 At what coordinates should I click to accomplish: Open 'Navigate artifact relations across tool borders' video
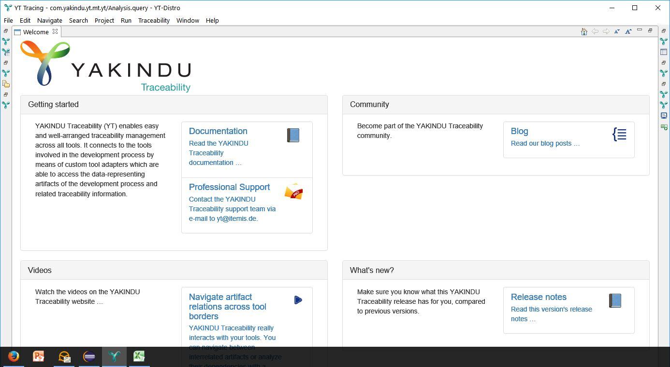click(x=228, y=307)
